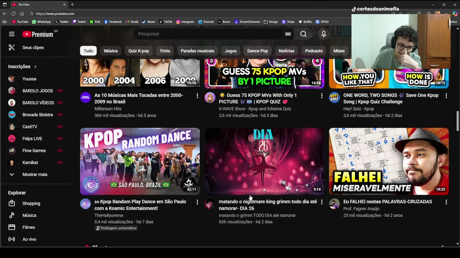Click TheHallyuverse channel avatar
Screen dimensions: 460x258
point(86,204)
